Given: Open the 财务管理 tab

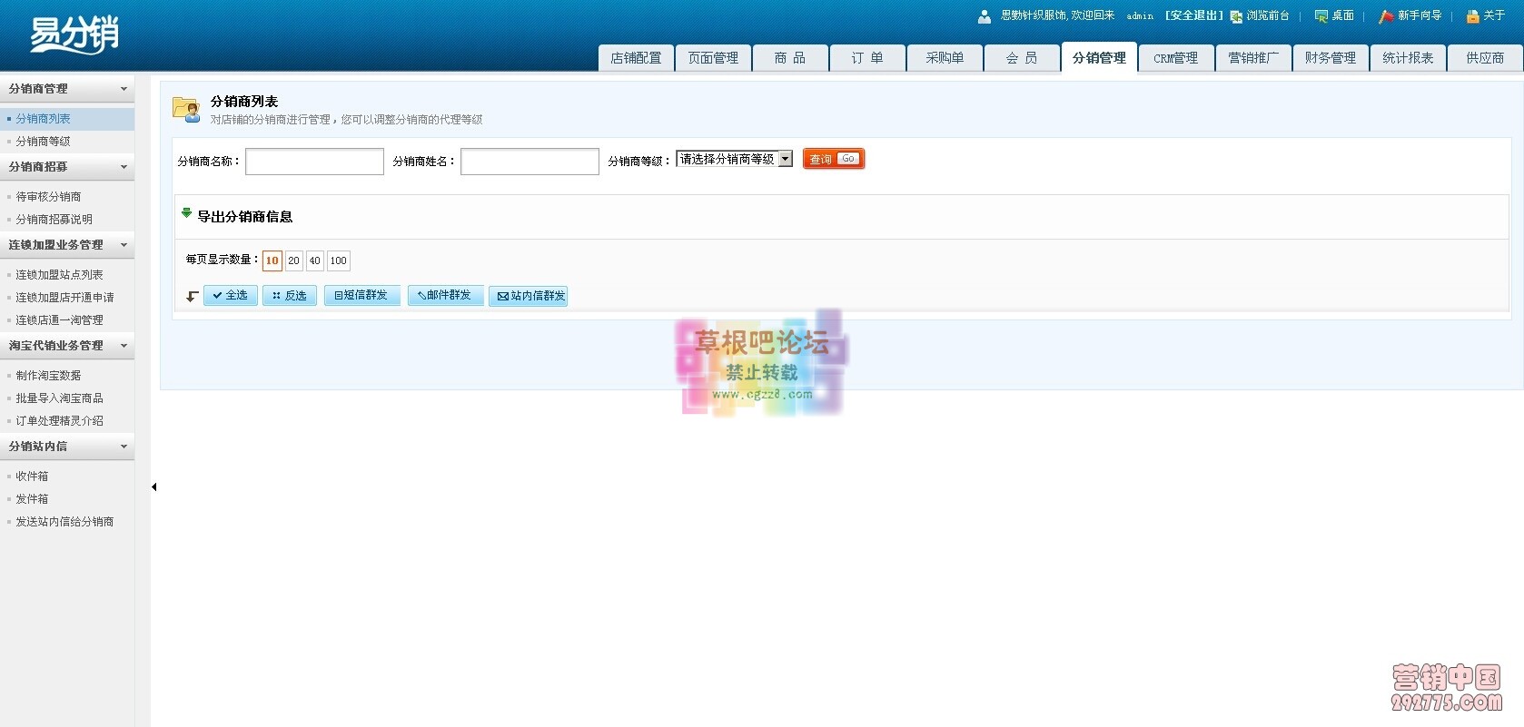Looking at the screenshot, I should click(x=1331, y=58).
